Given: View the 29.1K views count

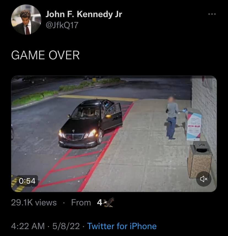Looking at the screenshot, I should click(x=34, y=202).
